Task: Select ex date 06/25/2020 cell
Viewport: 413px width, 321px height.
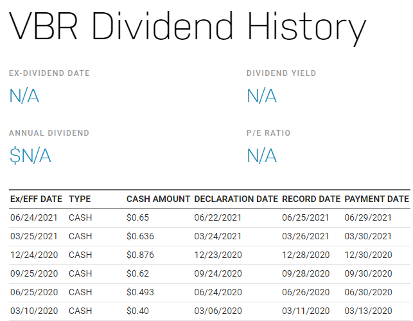Action: coord(34,292)
